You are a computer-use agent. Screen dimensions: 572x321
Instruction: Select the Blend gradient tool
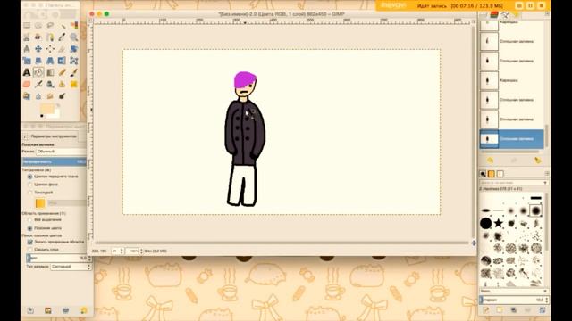click(50, 72)
